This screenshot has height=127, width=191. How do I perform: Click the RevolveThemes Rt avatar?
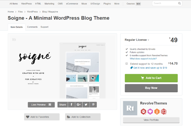click(x=130, y=108)
